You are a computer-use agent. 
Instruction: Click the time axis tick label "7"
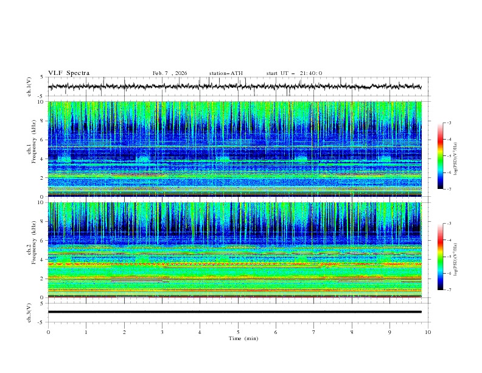pyautogui.click(x=314, y=332)
